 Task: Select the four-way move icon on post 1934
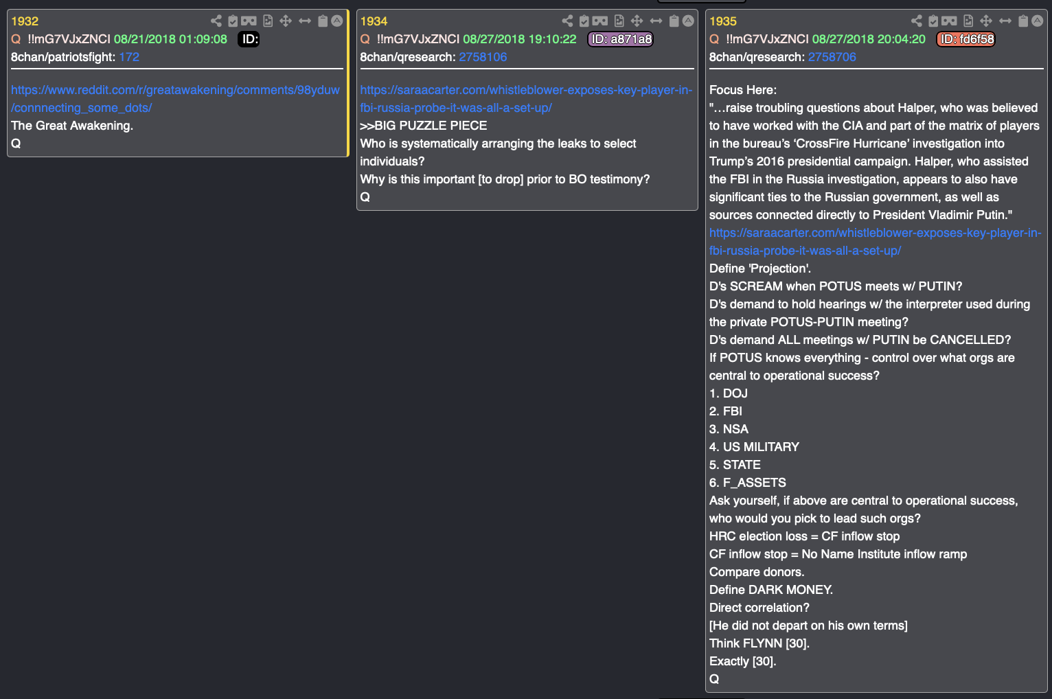(x=637, y=21)
